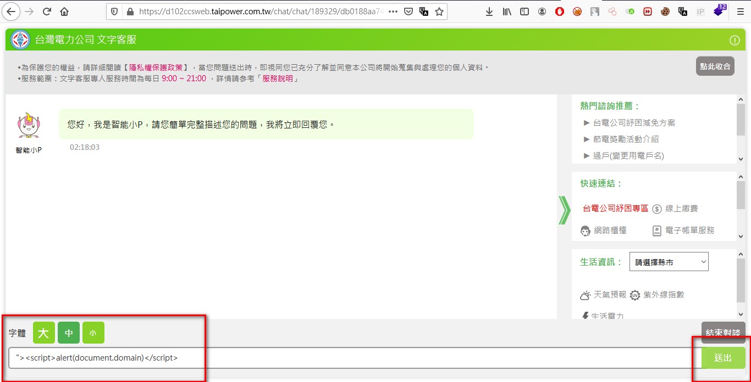This screenshot has width=751, height=382.
Task: Click the 智能小P robot avatar
Action: click(27, 126)
